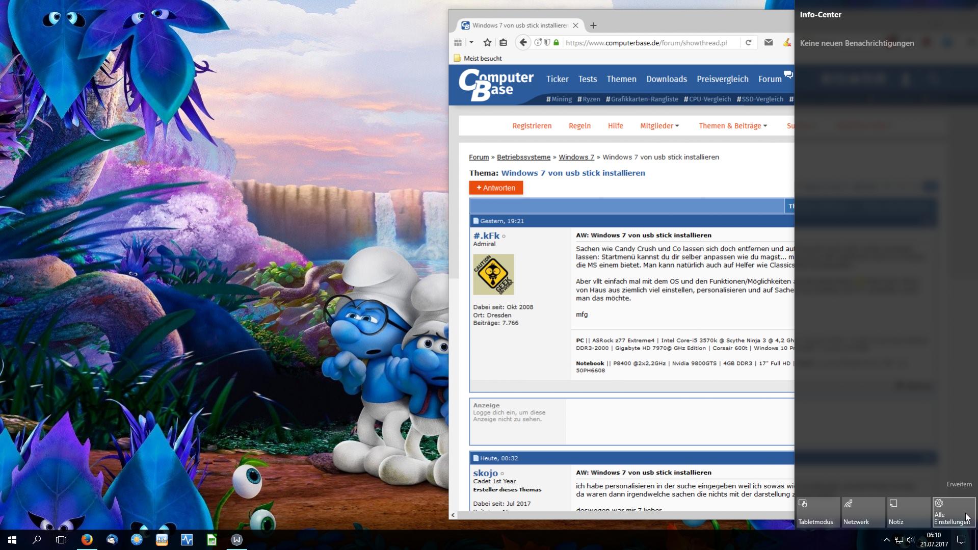Open Downloads in site navigation

click(x=667, y=79)
